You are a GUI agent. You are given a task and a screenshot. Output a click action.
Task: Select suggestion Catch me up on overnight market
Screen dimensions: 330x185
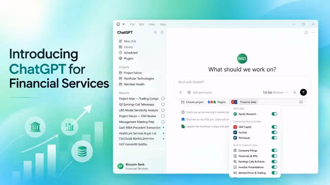(x=205, y=112)
